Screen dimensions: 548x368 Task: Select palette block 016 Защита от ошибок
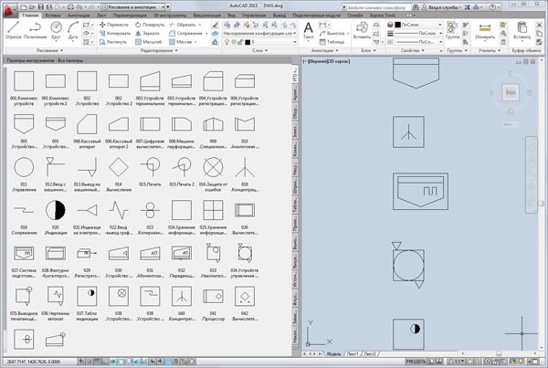tap(213, 166)
